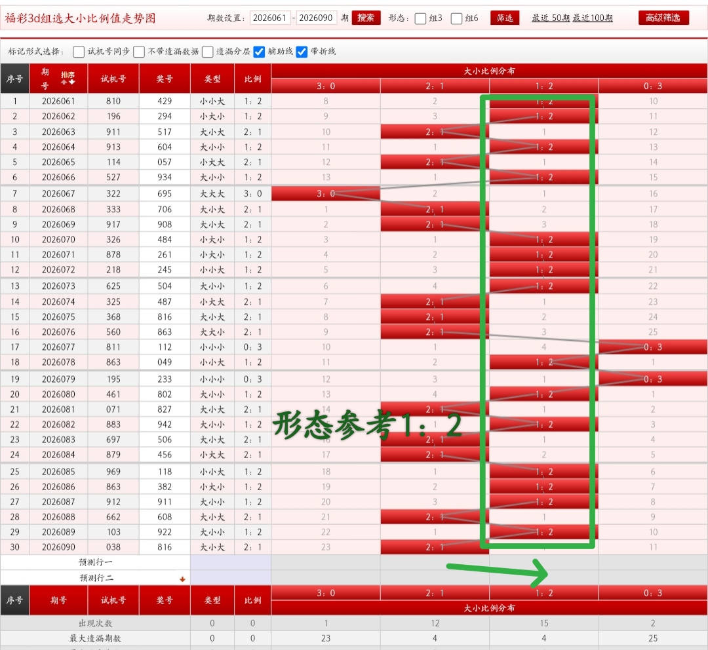Uncheck the 辅助线 checkbox
Viewport: 708px width, 650px height.
click(x=260, y=51)
